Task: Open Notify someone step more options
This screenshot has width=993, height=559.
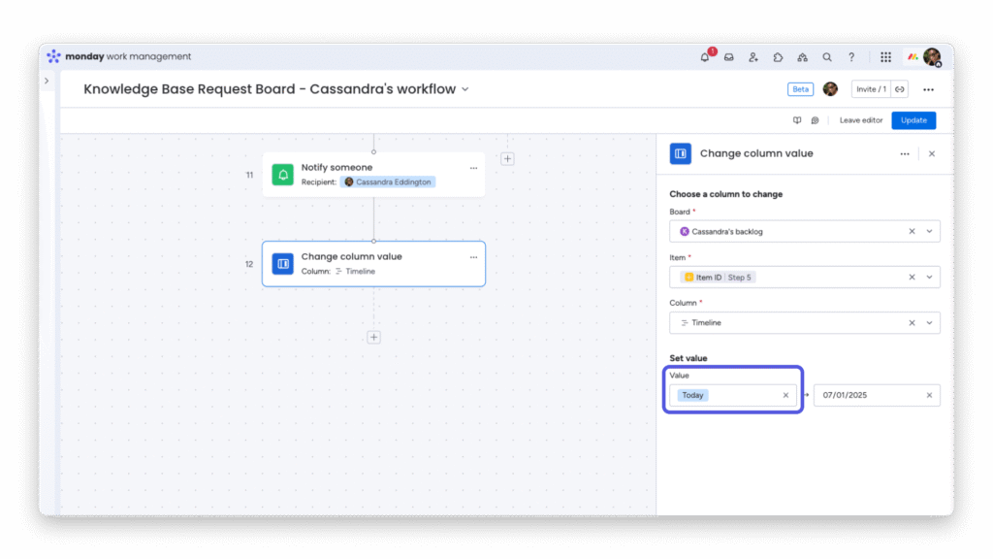Action: coord(473,168)
